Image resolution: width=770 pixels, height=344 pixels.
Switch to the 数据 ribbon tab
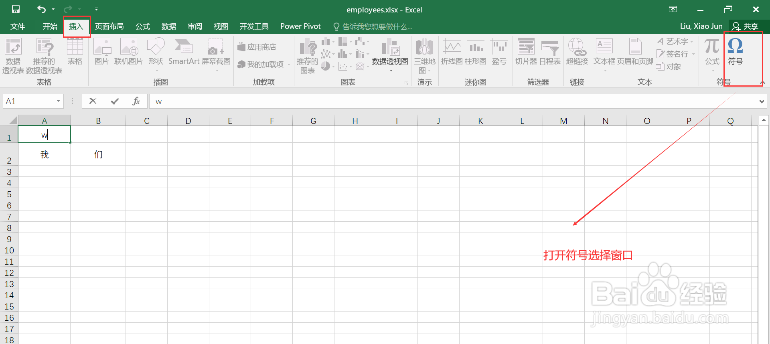pyautogui.click(x=169, y=26)
